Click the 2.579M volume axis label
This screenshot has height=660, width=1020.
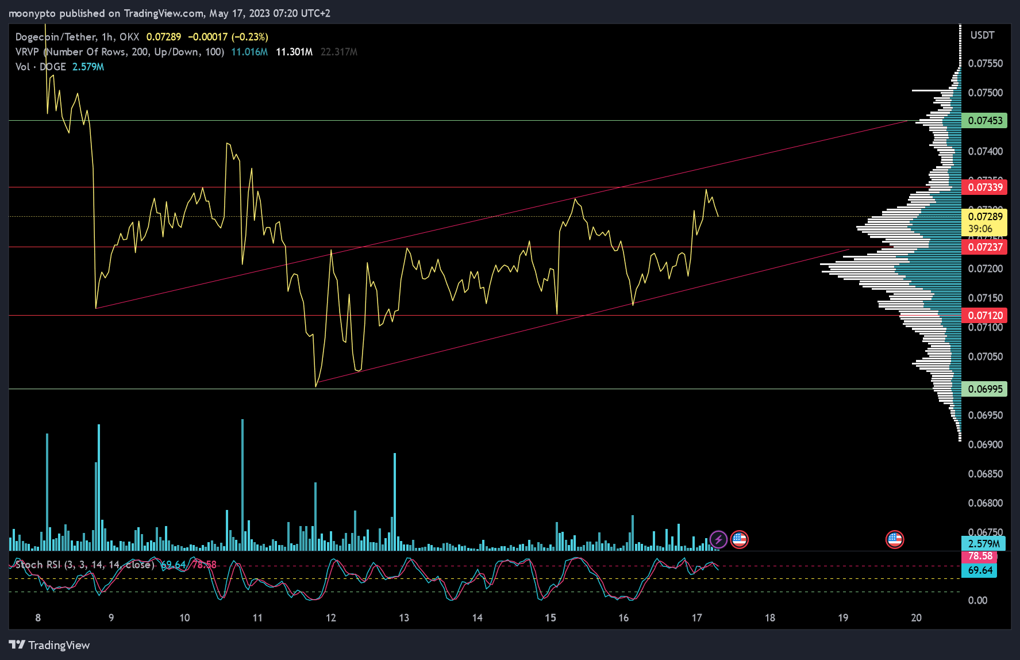click(983, 544)
